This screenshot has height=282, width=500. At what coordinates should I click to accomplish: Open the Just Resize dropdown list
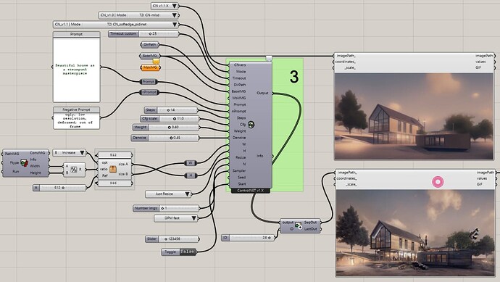pos(168,194)
